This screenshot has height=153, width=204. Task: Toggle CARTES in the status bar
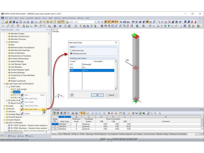[x=116, y=140]
